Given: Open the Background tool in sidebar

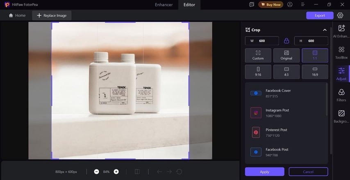Looking at the screenshot, I should 341,116.
